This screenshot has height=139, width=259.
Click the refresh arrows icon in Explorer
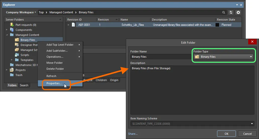point(231,12)
